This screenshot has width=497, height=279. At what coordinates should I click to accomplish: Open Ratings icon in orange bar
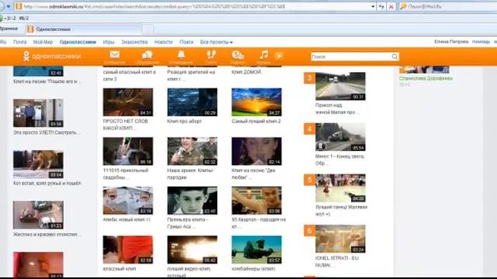pos(238,55)
